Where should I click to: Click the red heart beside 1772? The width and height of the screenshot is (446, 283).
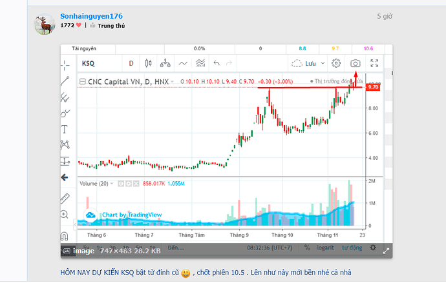coord(79,25)
